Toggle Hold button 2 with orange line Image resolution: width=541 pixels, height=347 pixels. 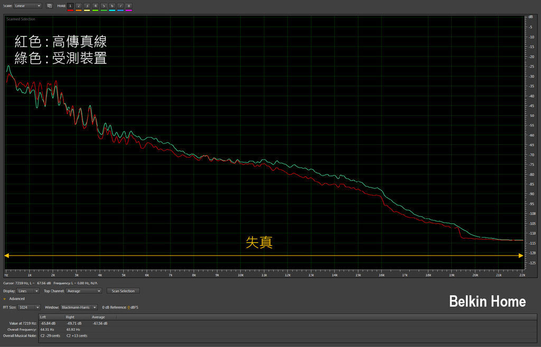pyautogui.click(x=79, y=6)
